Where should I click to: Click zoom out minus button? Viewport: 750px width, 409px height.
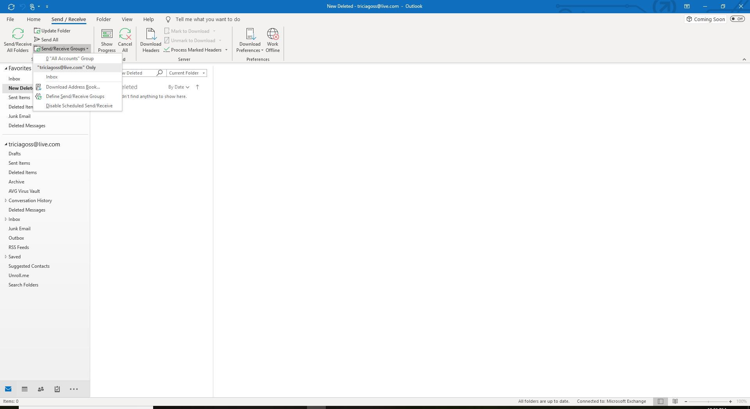point(686,402)
